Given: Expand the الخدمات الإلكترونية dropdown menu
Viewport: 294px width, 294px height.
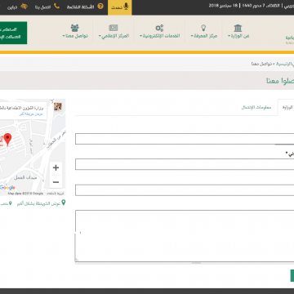Looking at the screenshot, I should (x=160, y=36).
